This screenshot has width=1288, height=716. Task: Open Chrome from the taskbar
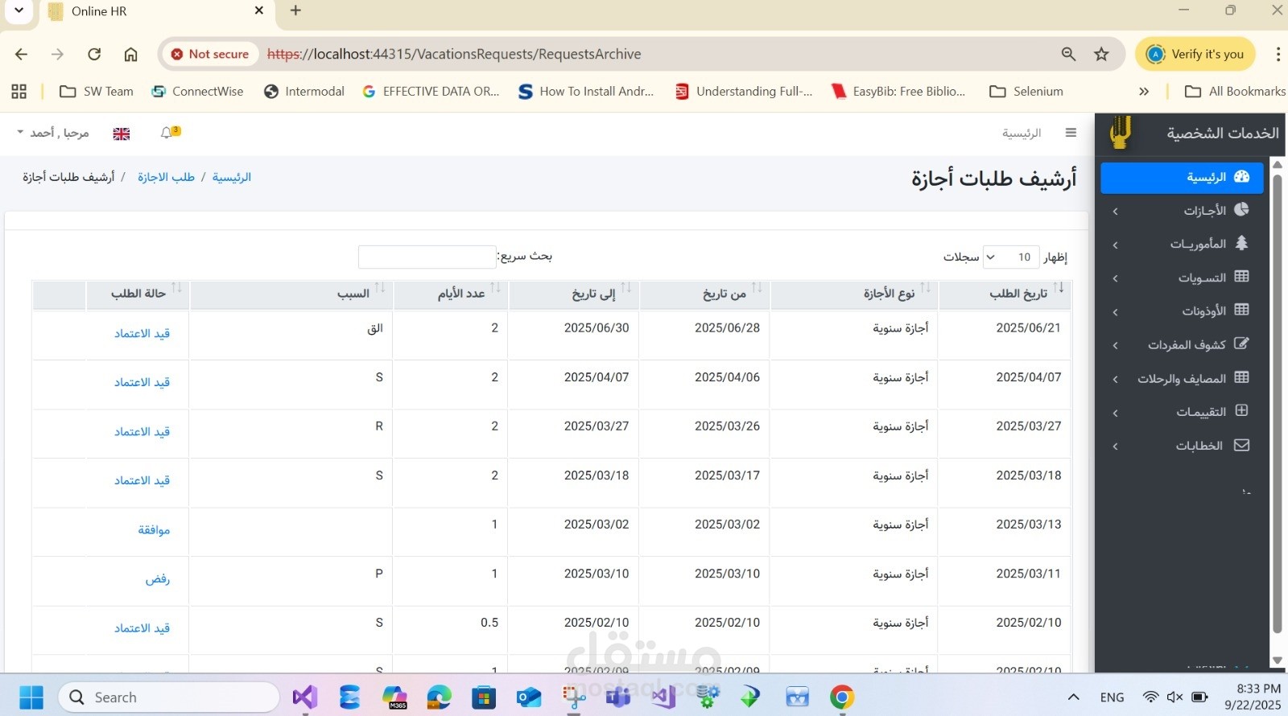point(842,697)
